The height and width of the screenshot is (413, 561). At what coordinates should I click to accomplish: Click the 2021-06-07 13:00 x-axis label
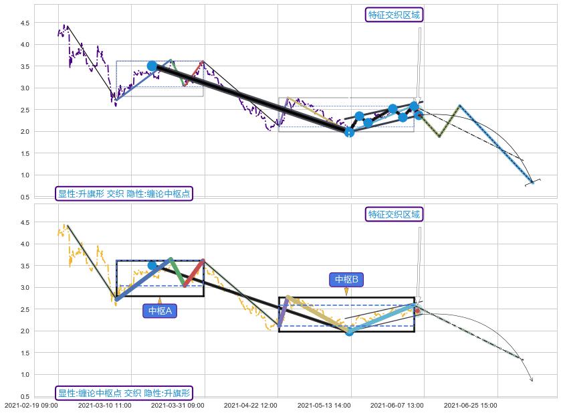coord(397,405)
